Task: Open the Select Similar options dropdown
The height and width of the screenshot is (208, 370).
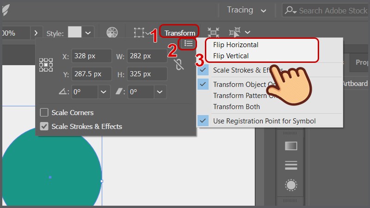Action: 247,32
